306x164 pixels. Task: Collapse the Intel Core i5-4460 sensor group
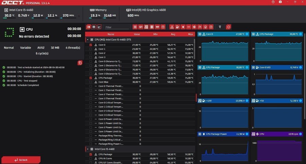88,149
